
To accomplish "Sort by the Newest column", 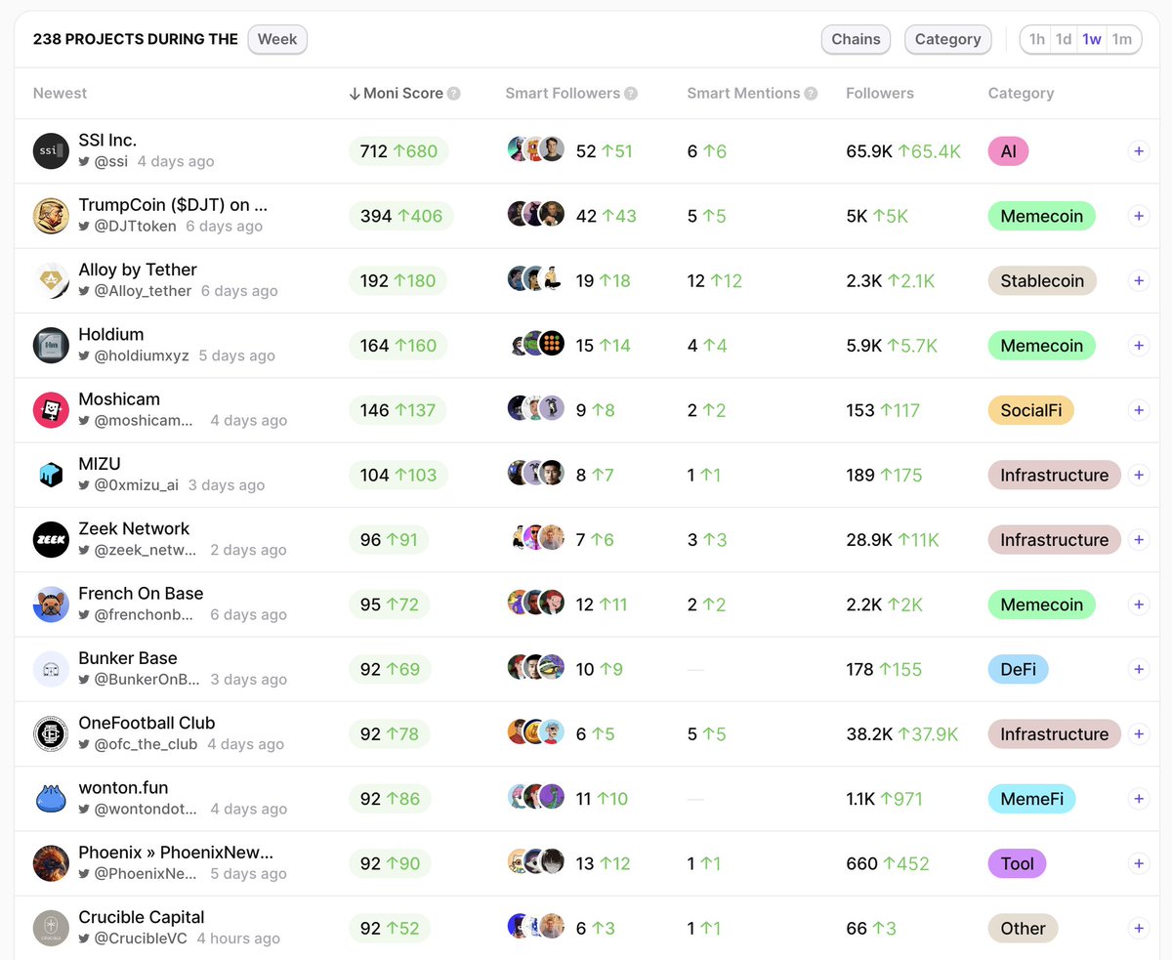I will [61, 94].
